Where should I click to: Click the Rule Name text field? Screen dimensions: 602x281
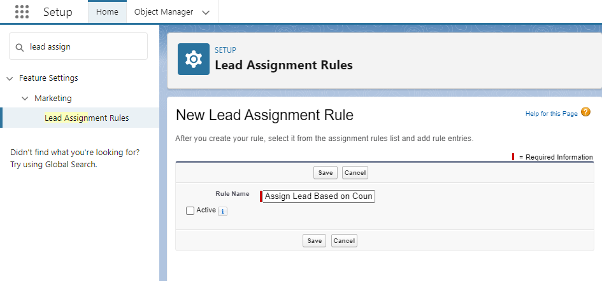click(319, 196)
